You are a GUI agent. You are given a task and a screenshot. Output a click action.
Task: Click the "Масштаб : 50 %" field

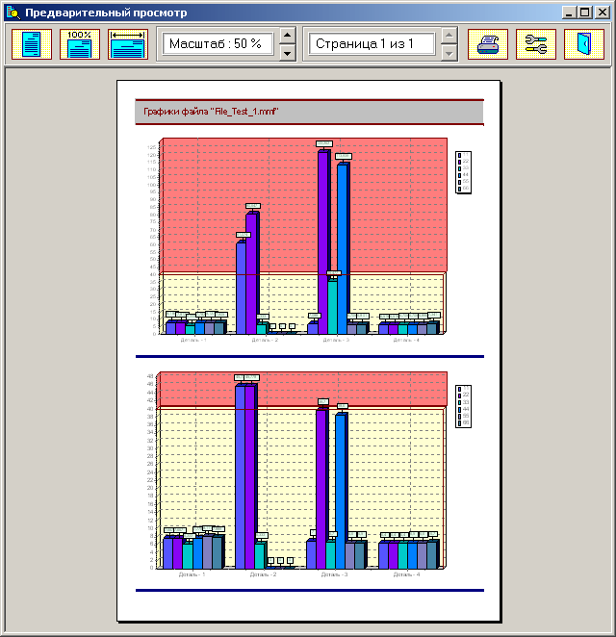pyautogui.click(x=218, y=44)
